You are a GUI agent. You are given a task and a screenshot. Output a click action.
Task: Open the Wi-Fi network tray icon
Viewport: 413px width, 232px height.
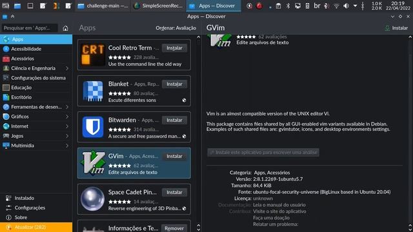pyautogui.click(x=336, y=6)
